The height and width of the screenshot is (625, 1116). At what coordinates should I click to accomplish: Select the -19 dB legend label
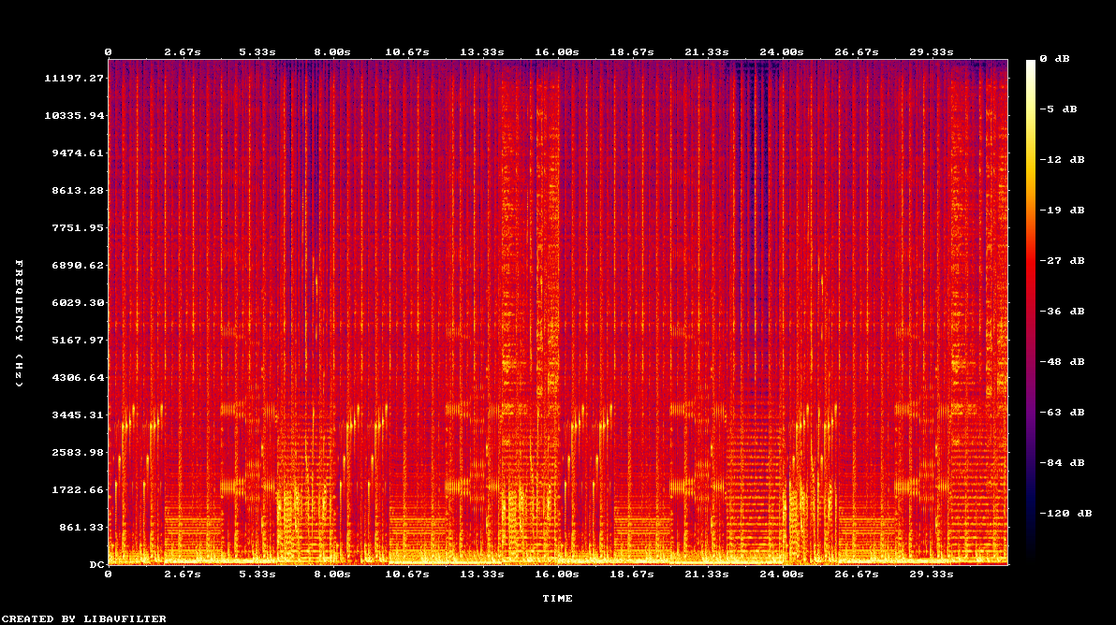coord(1062,211)
